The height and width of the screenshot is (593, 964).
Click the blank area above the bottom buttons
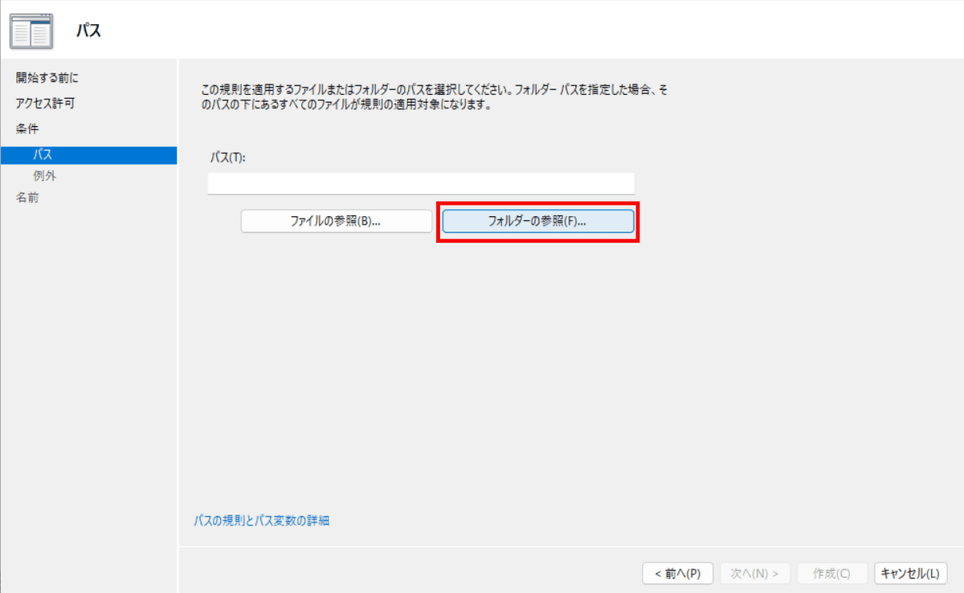[x=562, y=402]
